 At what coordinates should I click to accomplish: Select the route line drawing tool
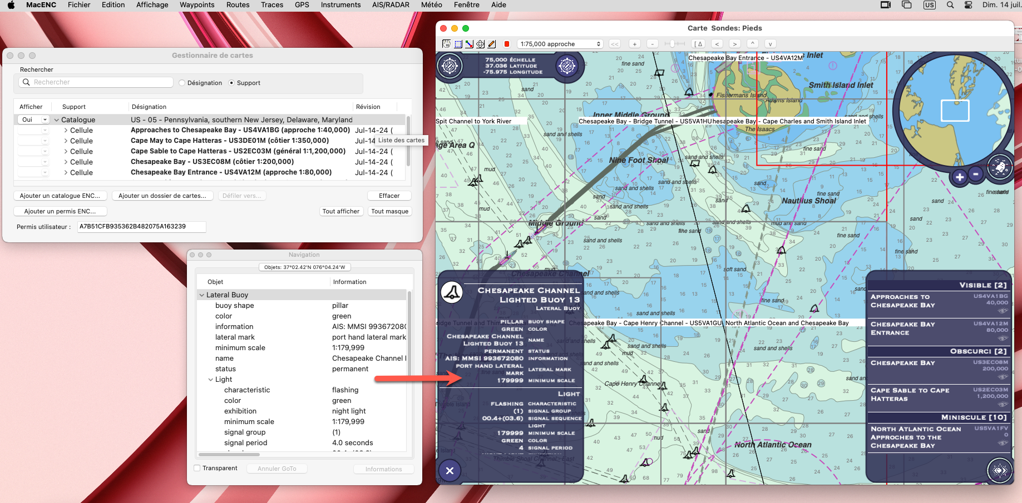click(x=469, y=44)
